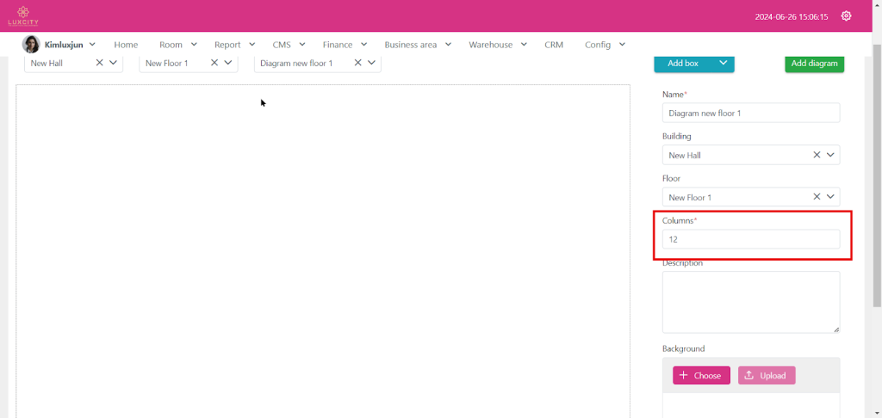Click the Luxcity logo
The image size is (882, 418).
pyautogui.click(x=23, y=15)
